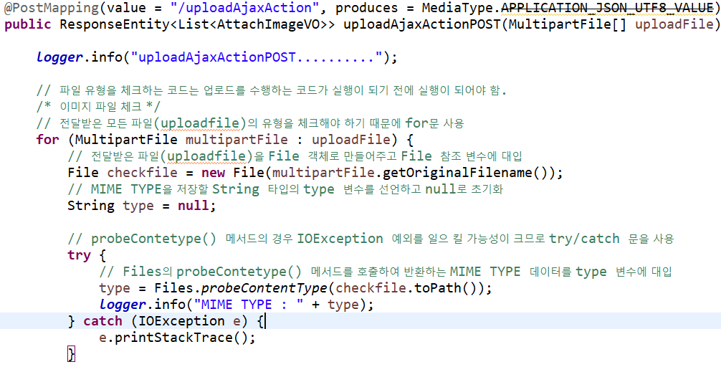
Task: Click the comment beginning '// 전달받은 모든 파일'
Action: click(x=251, y=123)
